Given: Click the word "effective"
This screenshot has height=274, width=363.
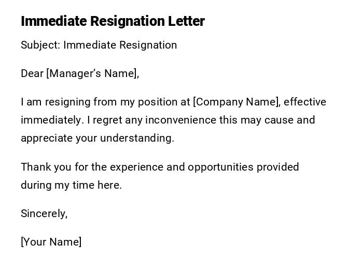Looking at the screenshot, I should pos(305,102).
